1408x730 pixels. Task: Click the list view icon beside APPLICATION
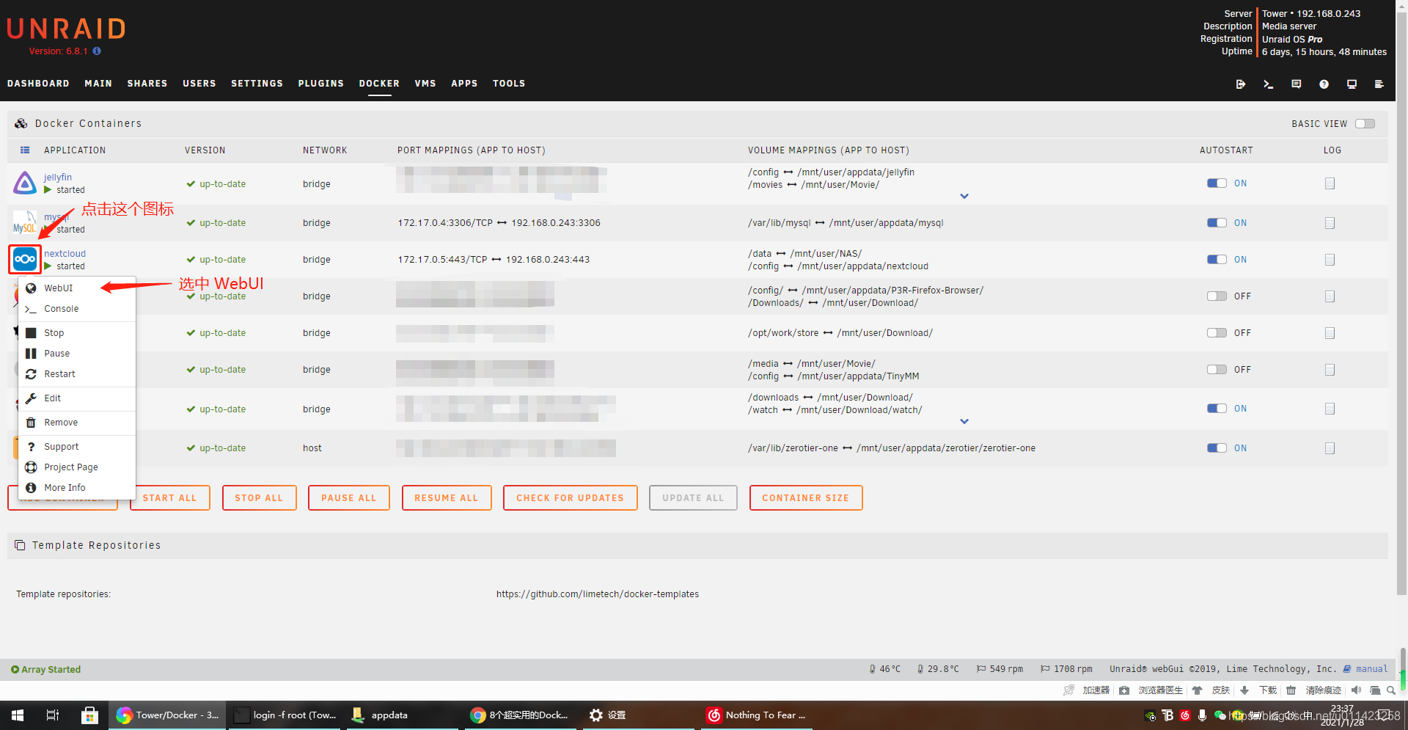[x=25, y=150]
